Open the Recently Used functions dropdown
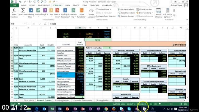The image size is (199, 112). [31, 13]
